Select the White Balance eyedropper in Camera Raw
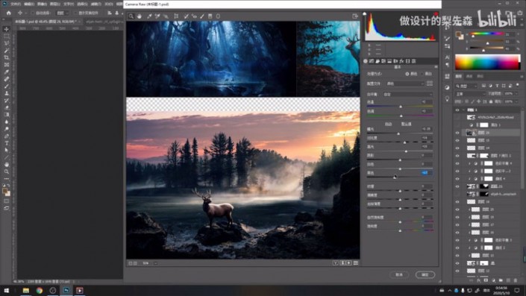Viewport: 526px width, 296px height. pyautogui.click(x=149, y=16)
